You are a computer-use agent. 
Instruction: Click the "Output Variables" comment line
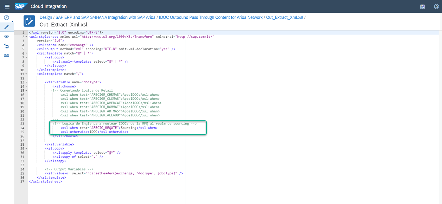[x=69, y=169]
